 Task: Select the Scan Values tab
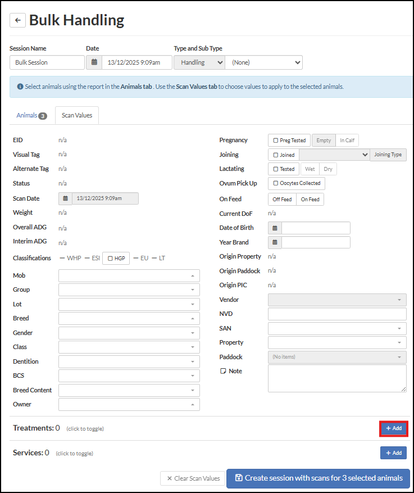[76, 116]
